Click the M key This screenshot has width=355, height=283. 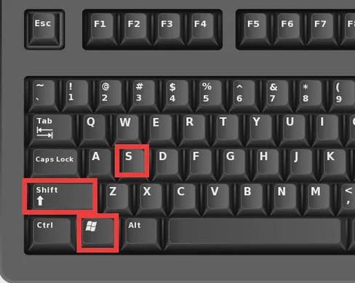click(x=319, y=199)
